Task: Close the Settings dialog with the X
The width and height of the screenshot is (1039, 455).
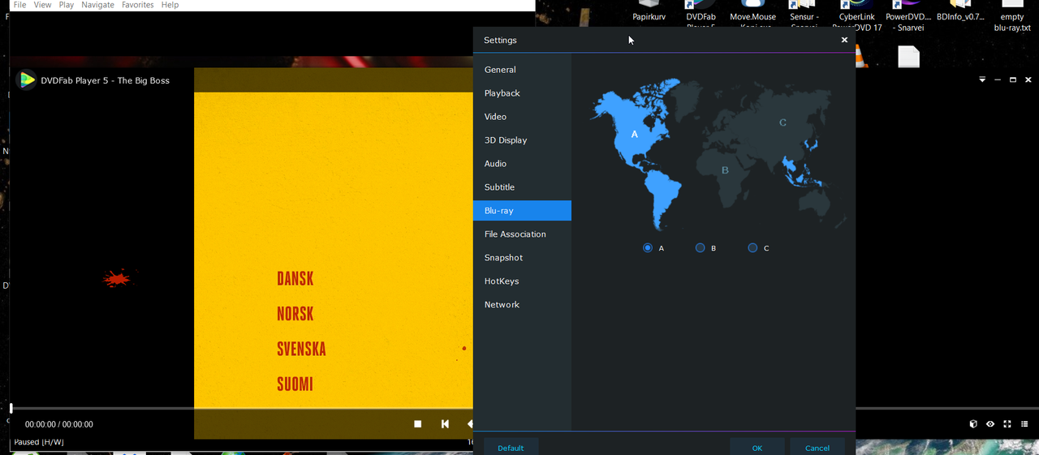Action: [844, 40]
